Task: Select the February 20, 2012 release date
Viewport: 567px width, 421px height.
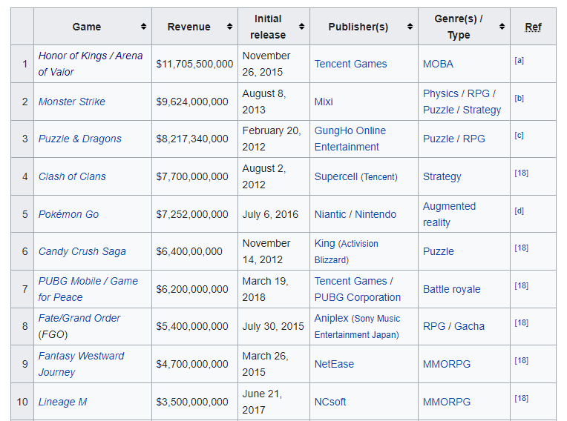Action: [x=271, y=139]
